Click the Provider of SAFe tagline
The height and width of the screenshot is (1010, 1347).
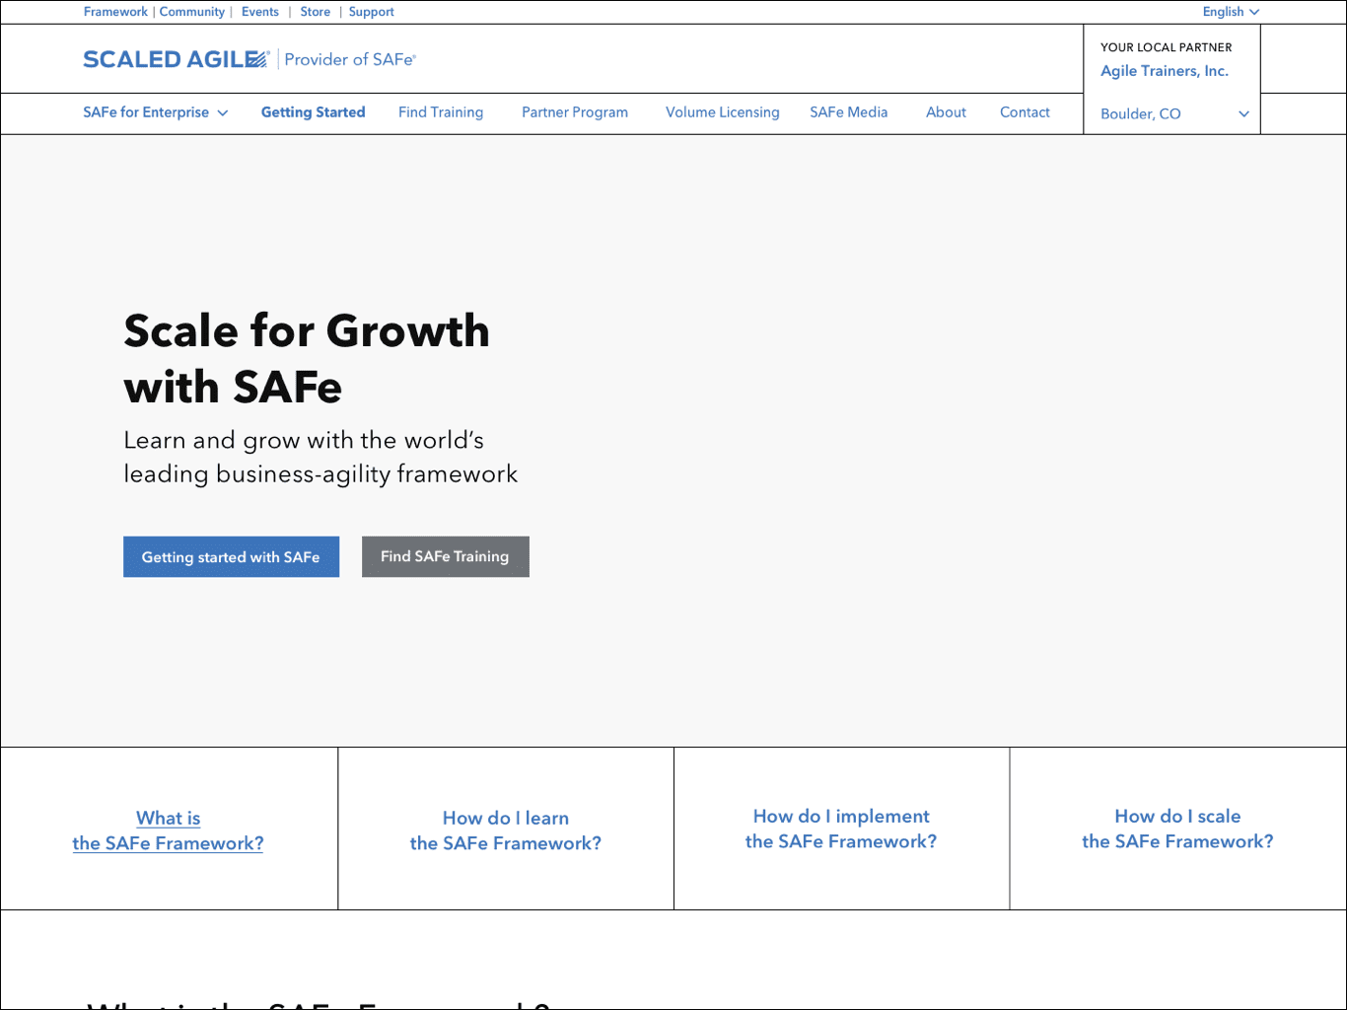350,59
